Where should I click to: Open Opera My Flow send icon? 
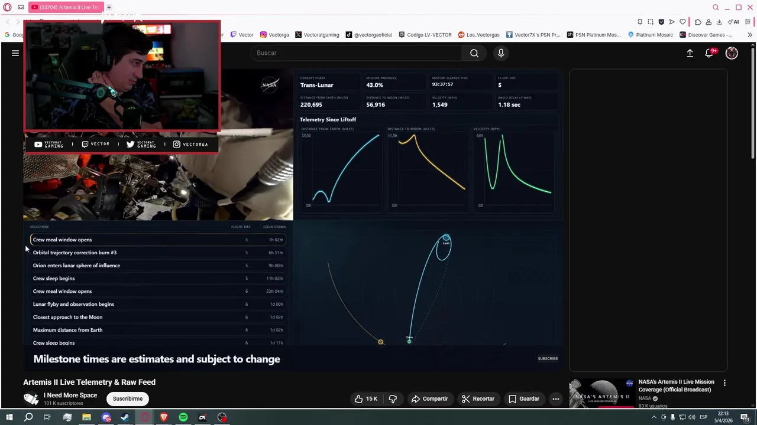pyautogui.click(x=672, y=22)
